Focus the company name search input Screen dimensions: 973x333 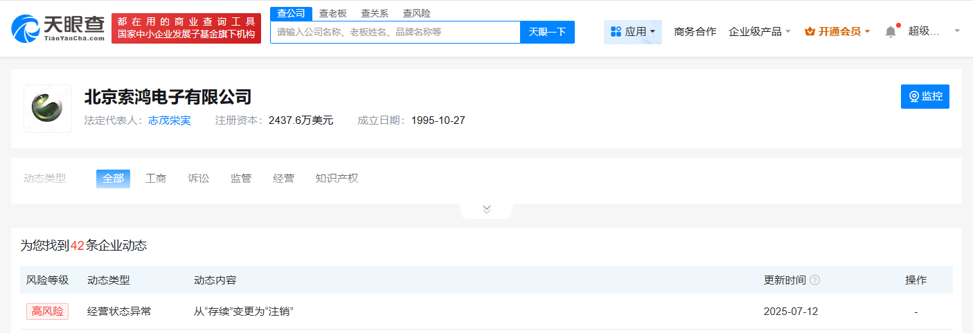pos(395,32)
